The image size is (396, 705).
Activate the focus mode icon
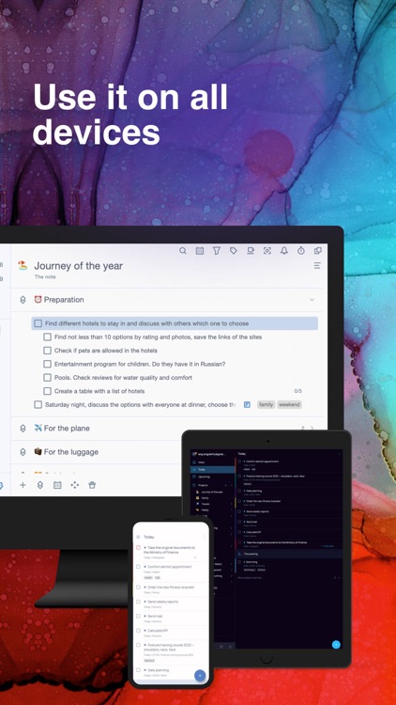[x=267, y=251]
